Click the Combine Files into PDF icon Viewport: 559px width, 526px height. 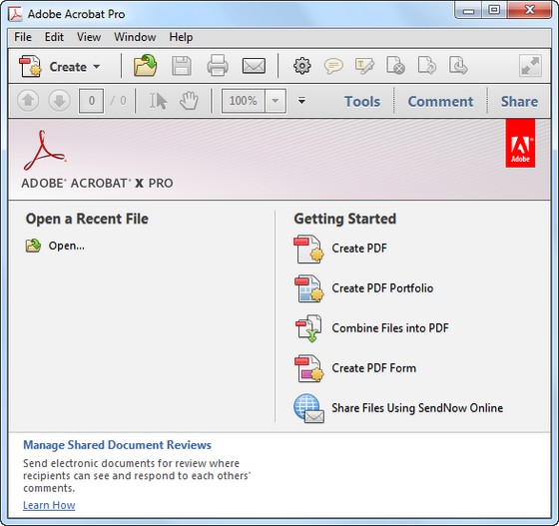308,328
